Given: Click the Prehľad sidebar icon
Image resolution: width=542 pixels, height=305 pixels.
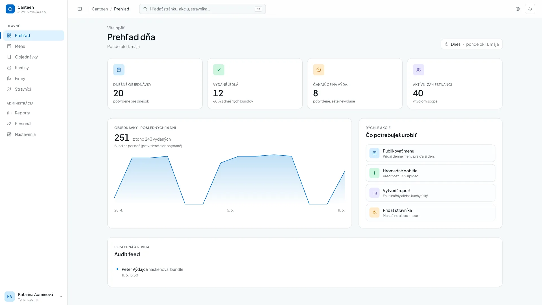Looking at the screenshot, I should click(9, 36).
